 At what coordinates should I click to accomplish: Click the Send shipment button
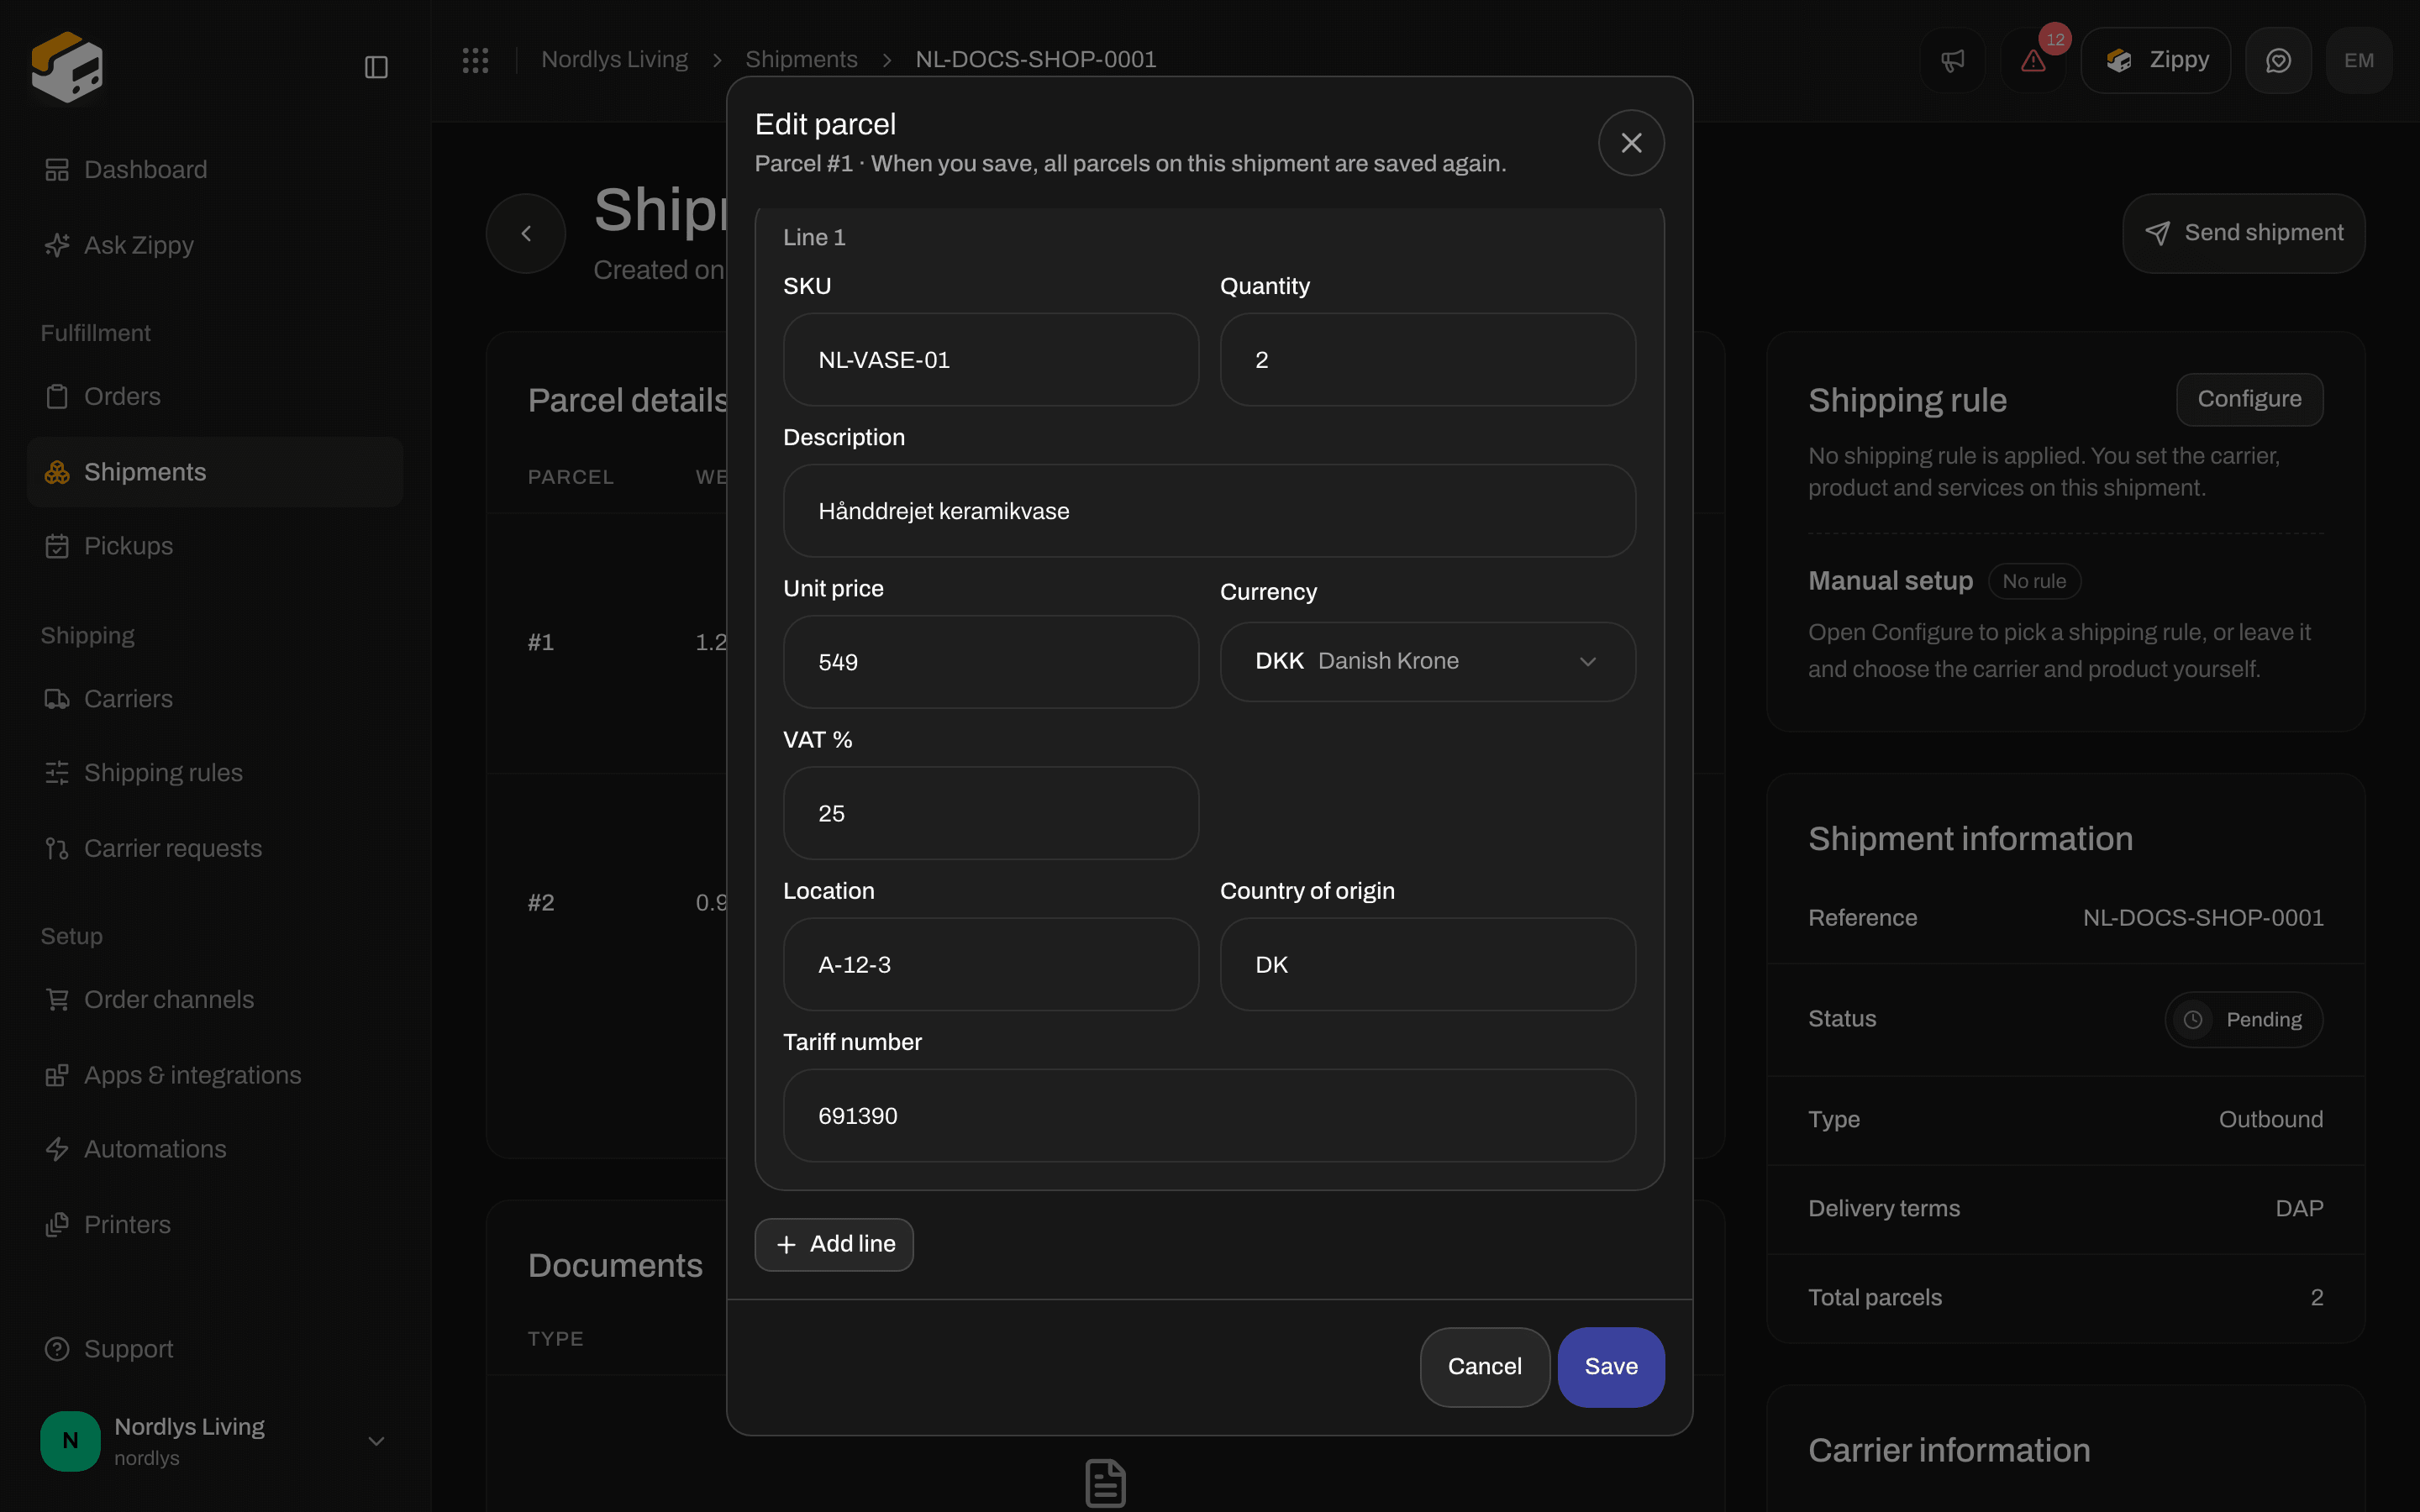(x=2243, y=233)
